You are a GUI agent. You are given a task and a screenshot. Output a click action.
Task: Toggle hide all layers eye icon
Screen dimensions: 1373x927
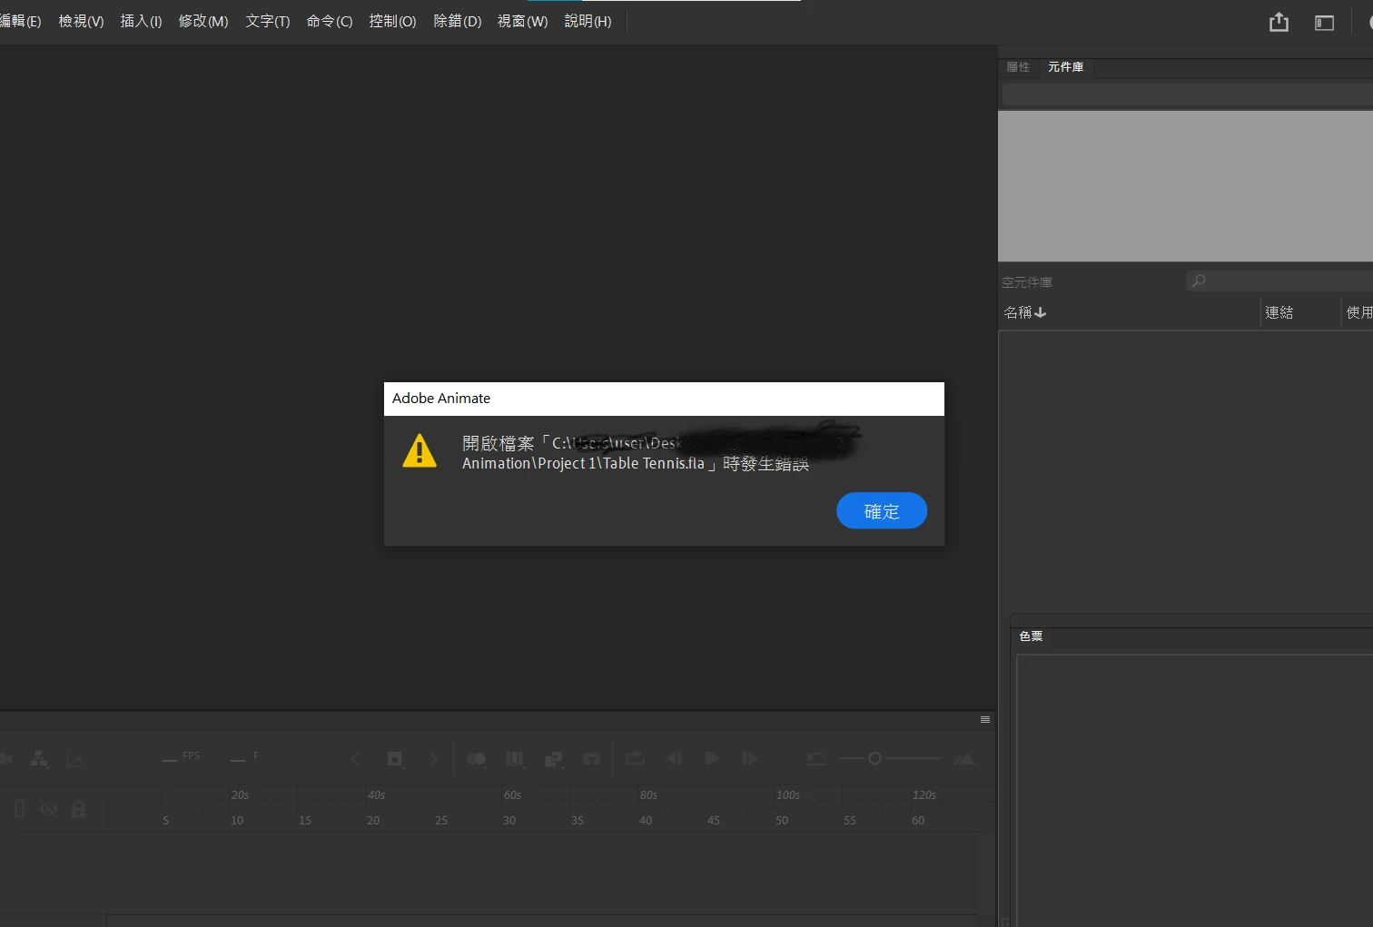coord(49,809)
